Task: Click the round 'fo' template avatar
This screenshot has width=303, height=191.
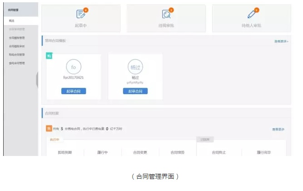Action: [74, 67]
